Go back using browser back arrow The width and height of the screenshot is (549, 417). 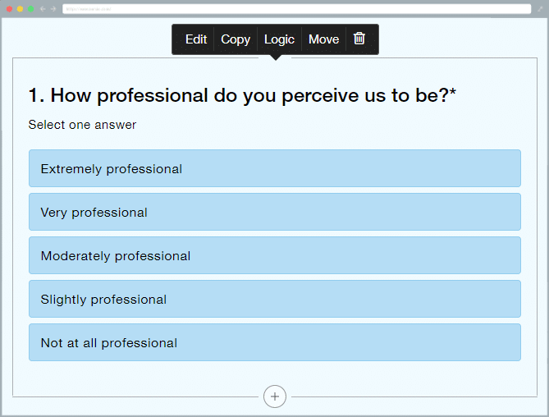43,9
